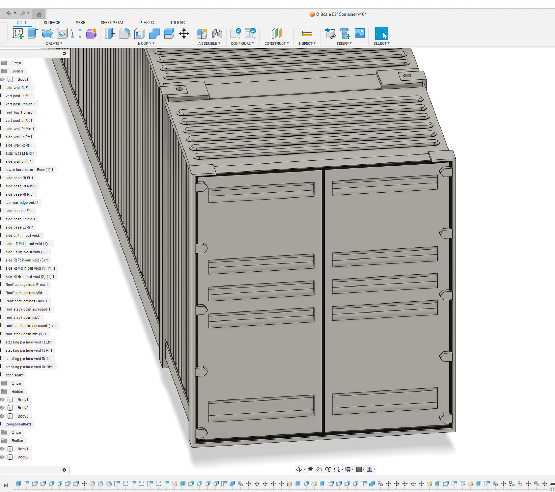Activate the Extrude tool
The width and height of the screenshot is (555, 492).
pos(33,34)
